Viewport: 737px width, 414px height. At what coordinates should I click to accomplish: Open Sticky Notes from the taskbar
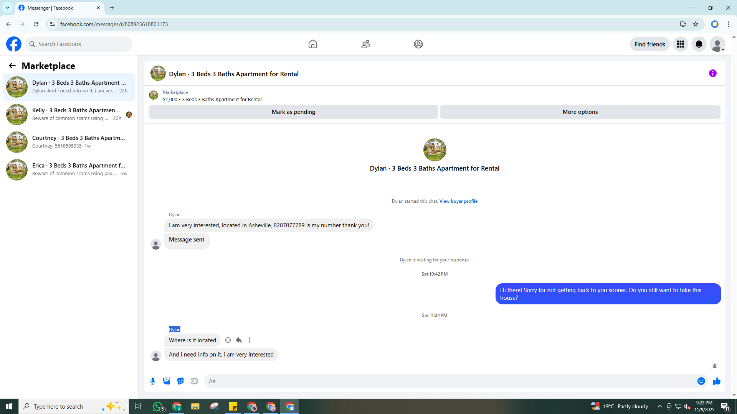tap(233, 406)
